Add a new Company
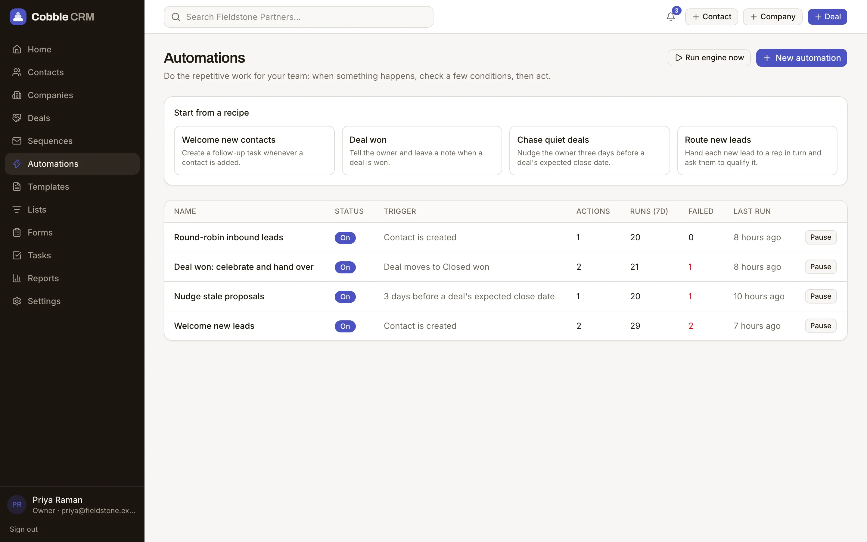This screenshot has height=542, width=867. [x=772, y=17]
